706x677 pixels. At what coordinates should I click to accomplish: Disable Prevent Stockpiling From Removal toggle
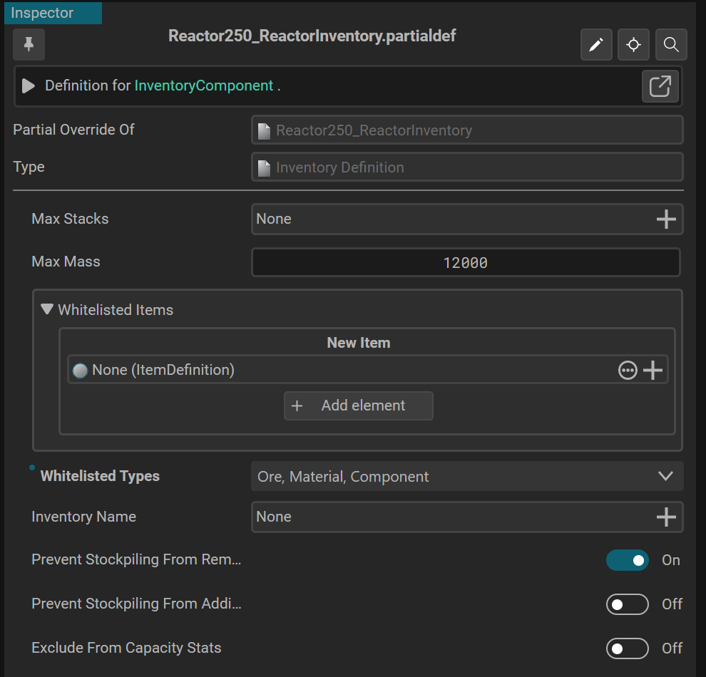pos(627,560)
